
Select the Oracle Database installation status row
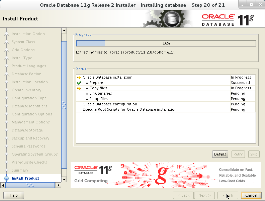pos(166,77)
